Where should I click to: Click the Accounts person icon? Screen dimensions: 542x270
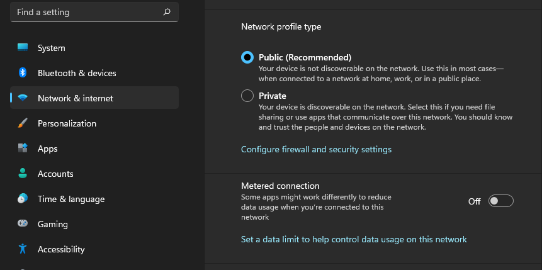[x=23, y=174]
